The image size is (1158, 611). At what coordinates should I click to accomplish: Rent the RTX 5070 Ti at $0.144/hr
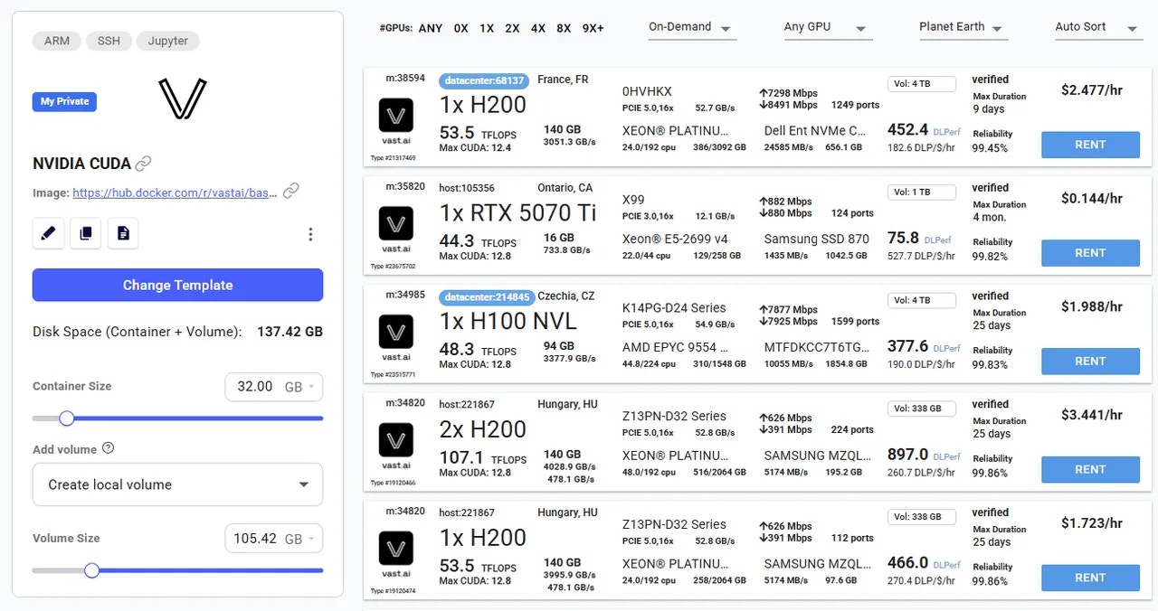coord(1090,253)
